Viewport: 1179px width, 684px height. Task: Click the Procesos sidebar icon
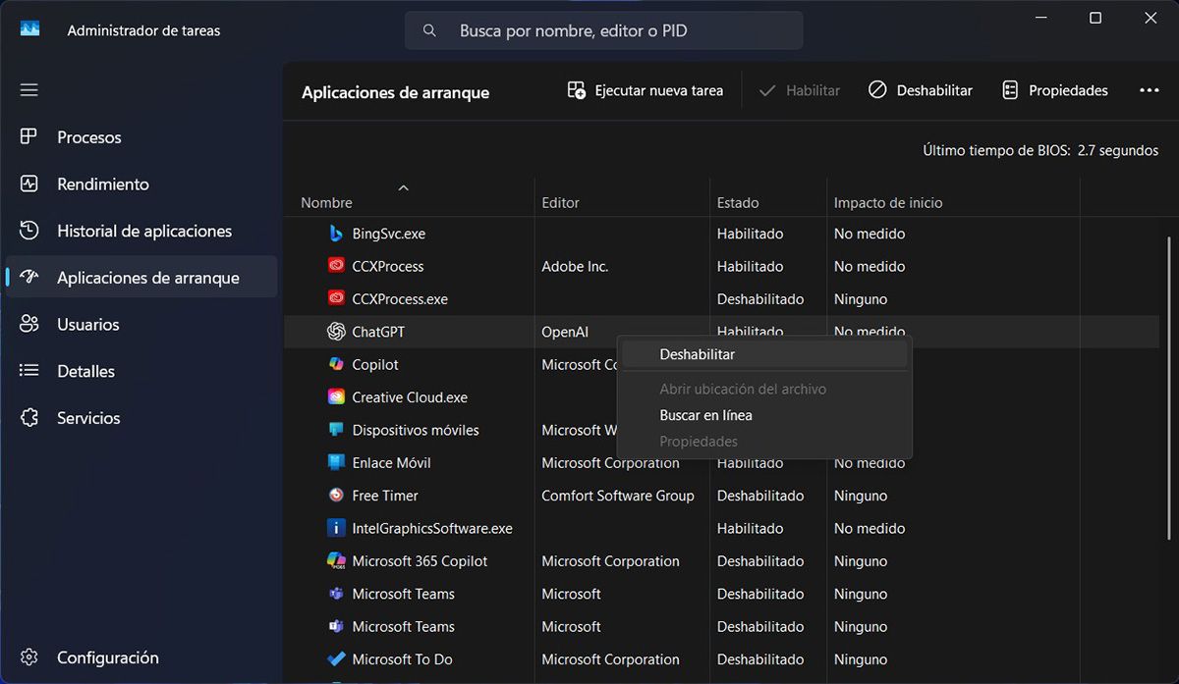(28, 137)
